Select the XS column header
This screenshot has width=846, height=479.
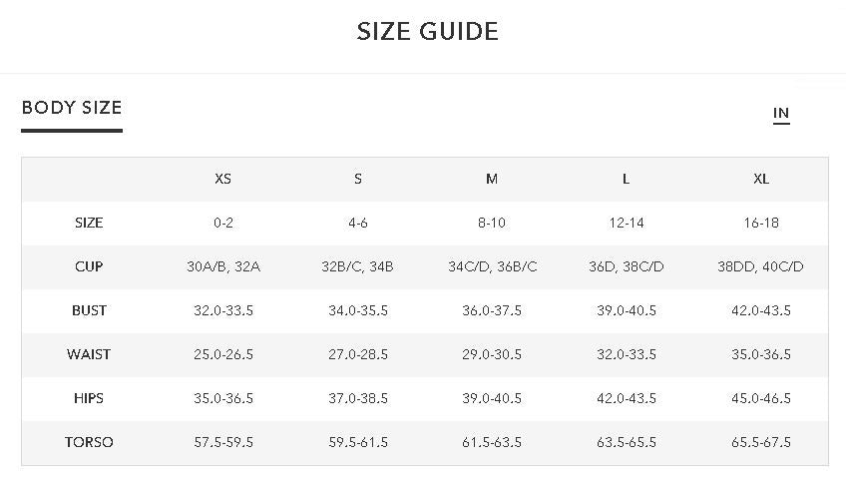point(223,180)
